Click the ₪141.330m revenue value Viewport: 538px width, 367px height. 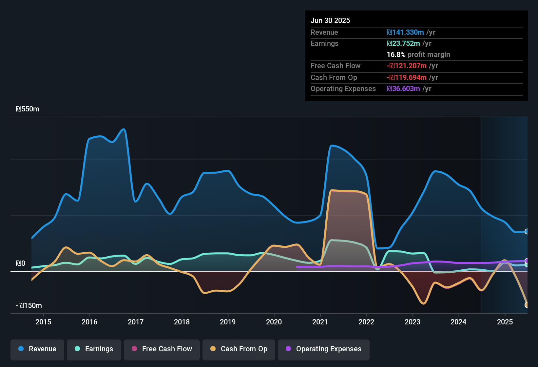coord(405,32)
